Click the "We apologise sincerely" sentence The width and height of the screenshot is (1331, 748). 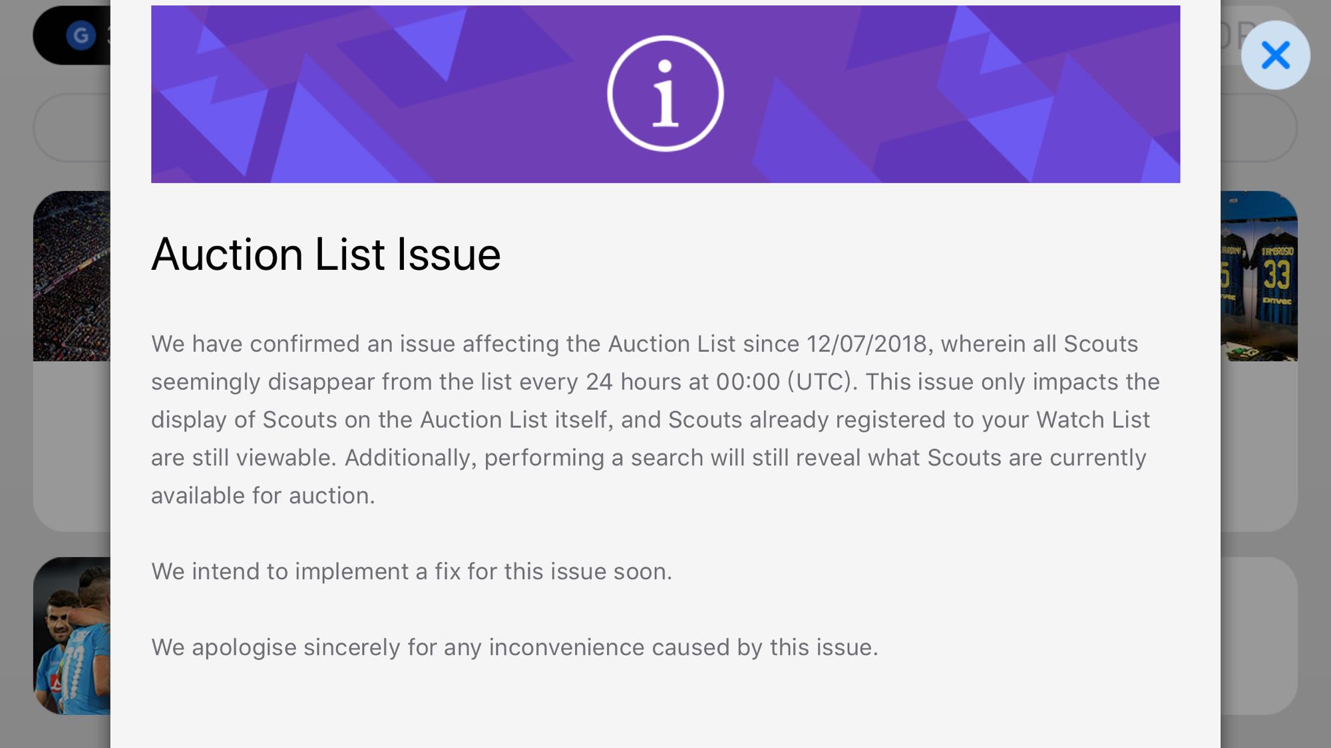click(514, 648)
